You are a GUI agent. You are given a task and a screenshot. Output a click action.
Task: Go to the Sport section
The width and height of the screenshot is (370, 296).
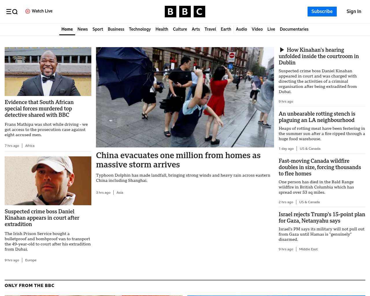point(98,29)
